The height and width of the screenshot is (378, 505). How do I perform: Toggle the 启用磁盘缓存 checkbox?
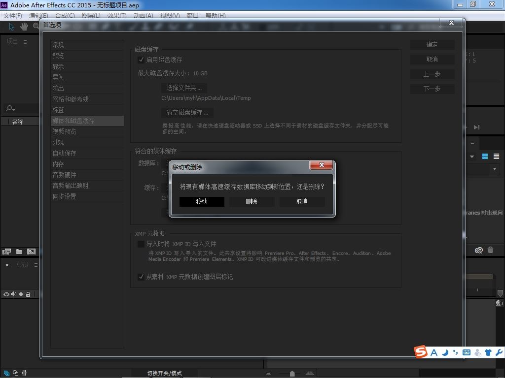(x=141, y=60)
